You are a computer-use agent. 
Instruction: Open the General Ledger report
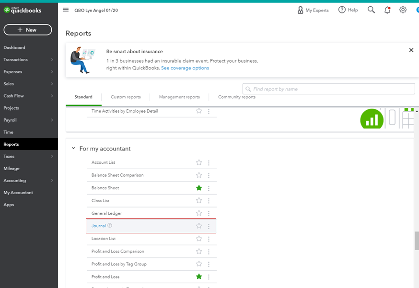(106, 213)
